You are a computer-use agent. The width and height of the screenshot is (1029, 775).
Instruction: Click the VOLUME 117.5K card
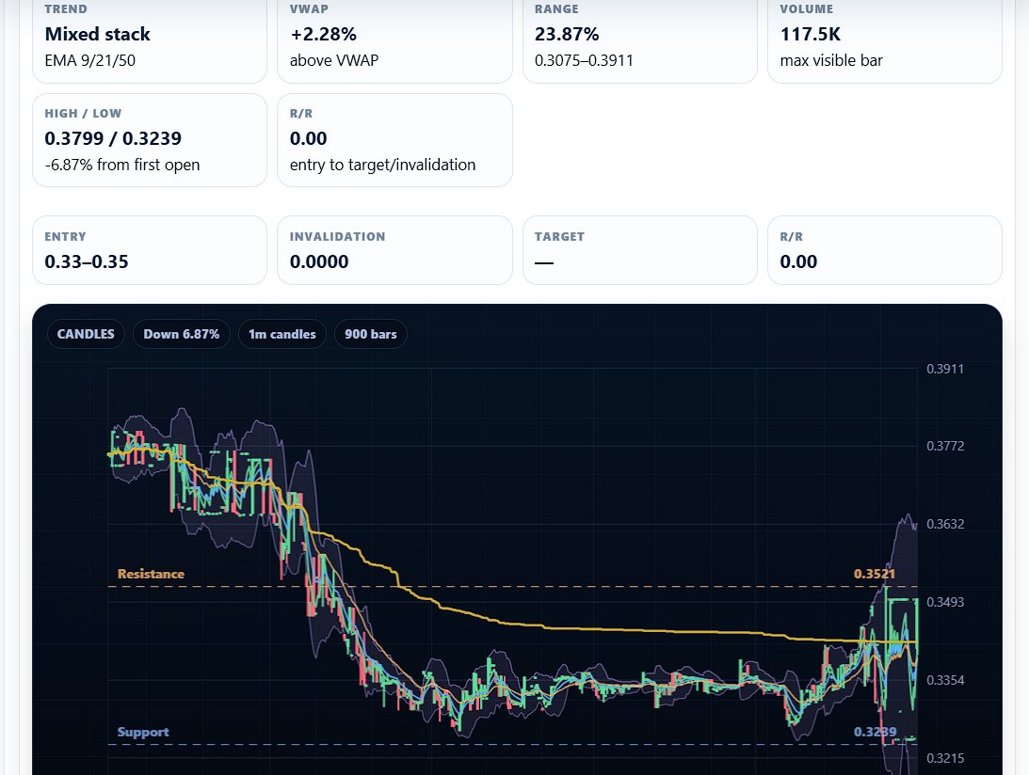tap(885, 40)
